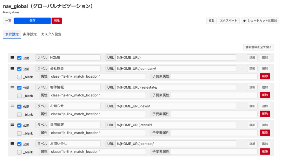Click 追加 button in お知らせ row
Image resolution: width=281 pixels, height=166 pixels.
pos(265,106)
